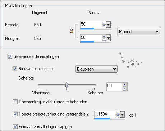Viewport: 165px width, 131px height.
Task: Click the Scherpte slider handle
Action: [67, 85]
